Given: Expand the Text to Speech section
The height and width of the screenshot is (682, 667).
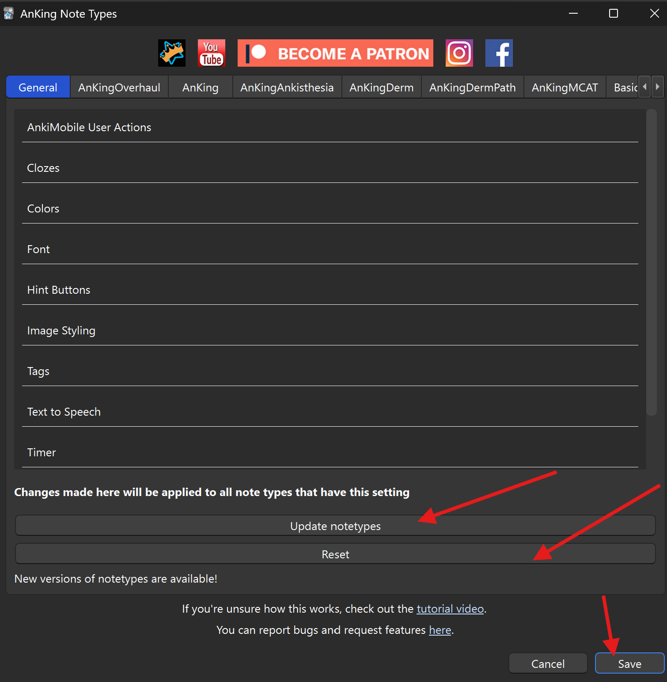Looking at the screenshot, I should point(64,412).
